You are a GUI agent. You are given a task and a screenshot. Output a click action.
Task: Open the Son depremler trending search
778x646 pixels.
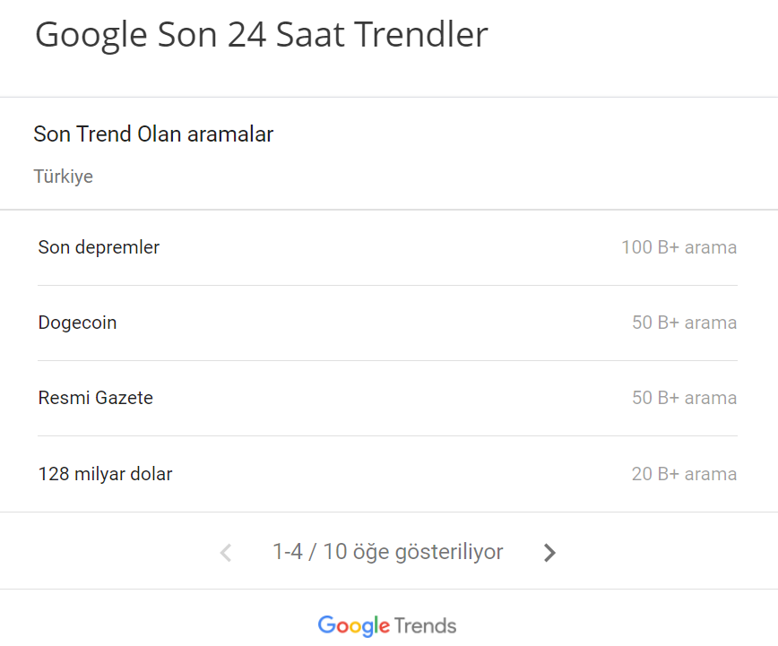click(99, 247)
